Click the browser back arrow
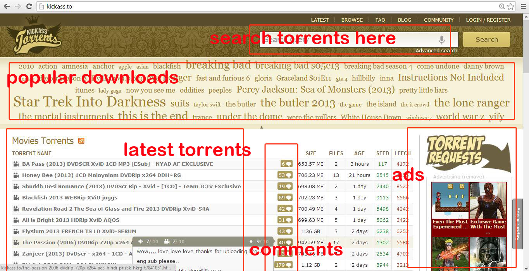Screen dimensions: 529x271 tap(7, 6)
